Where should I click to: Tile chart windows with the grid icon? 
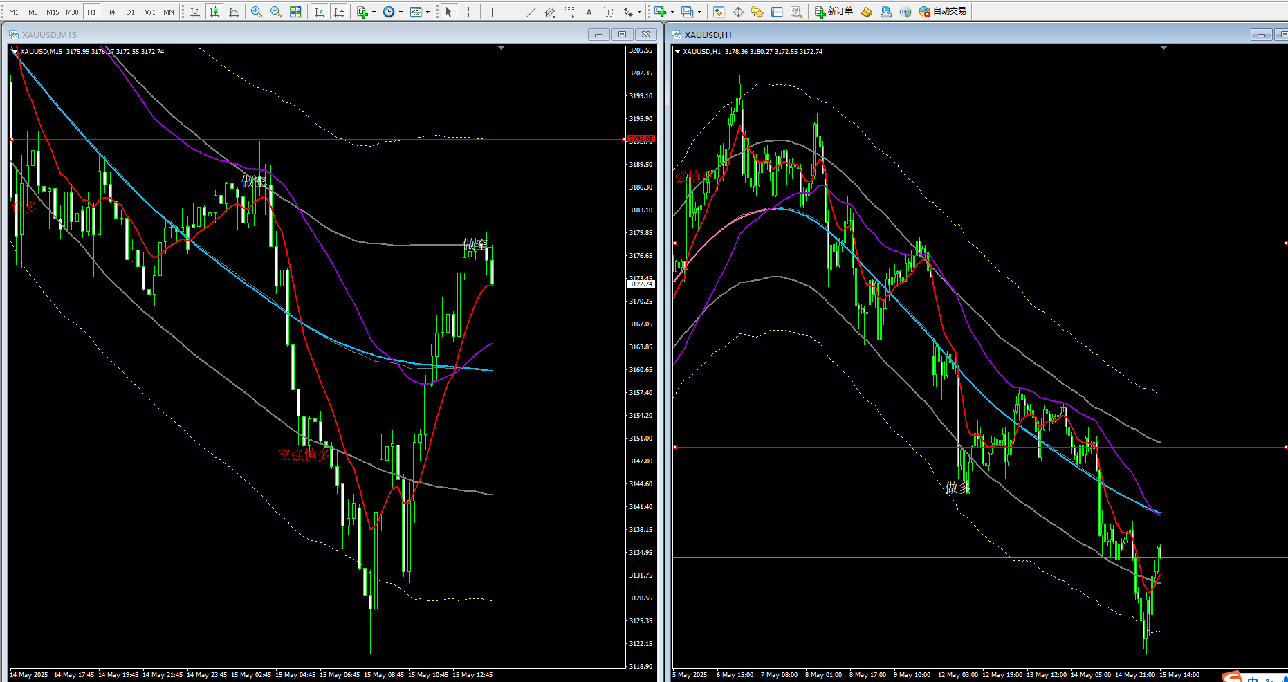point(295,12)
